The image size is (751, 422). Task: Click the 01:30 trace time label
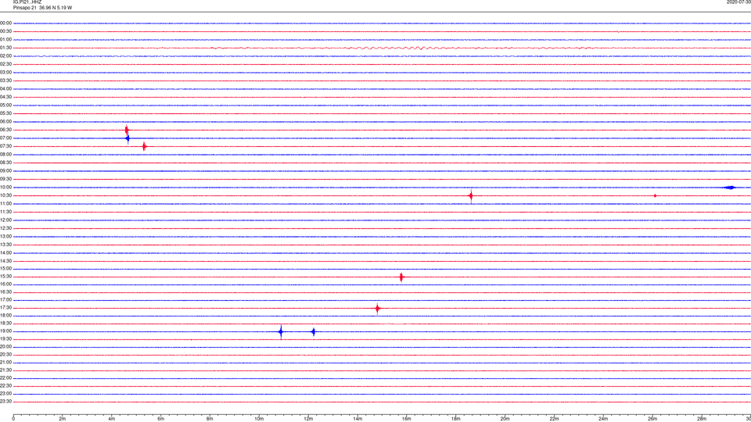click(5, 48)
